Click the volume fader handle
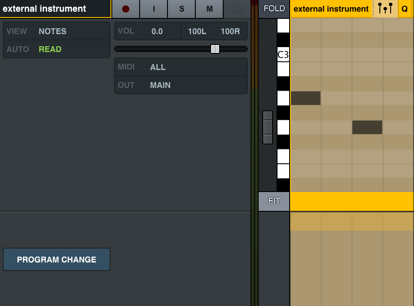The height and width of the screenshot is (306, 414). (215, 49)
